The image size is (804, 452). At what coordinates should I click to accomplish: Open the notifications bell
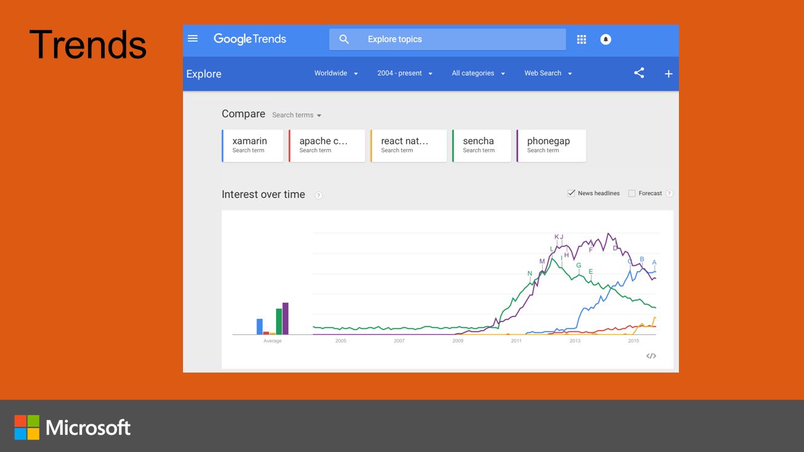coord(606,39)
